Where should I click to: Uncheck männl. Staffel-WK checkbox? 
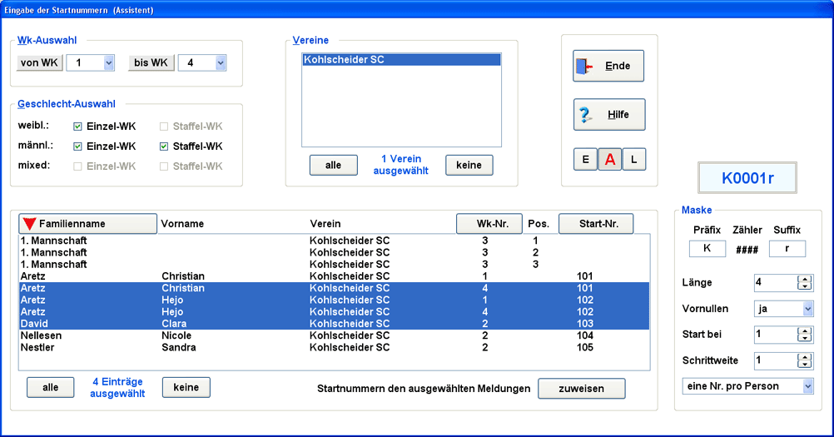point(165,146)
